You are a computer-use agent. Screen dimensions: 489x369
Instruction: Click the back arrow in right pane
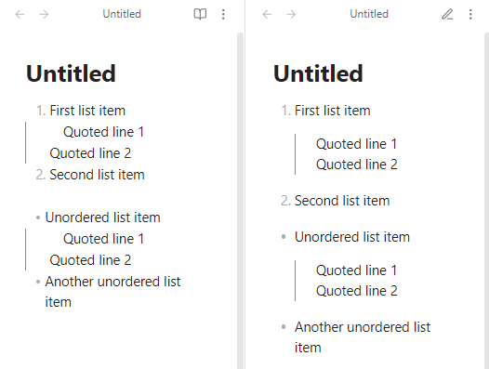(x=267, y=14)
